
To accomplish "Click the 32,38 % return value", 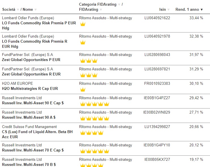I will [x=196, y=36].
